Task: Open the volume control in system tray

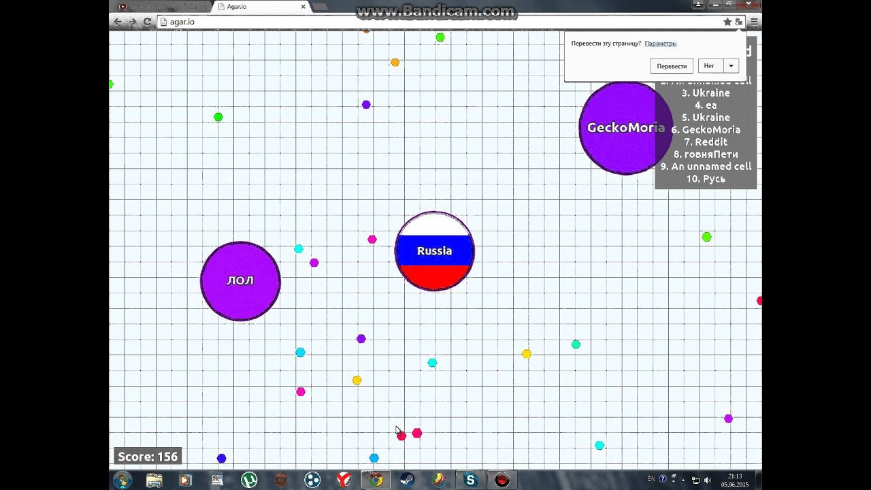Action: point(708,480)
